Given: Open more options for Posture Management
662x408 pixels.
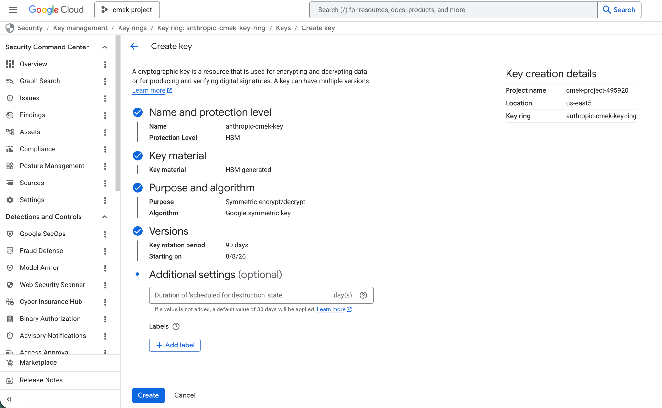Looking at the screenshot, I should (x=105, y=166).
